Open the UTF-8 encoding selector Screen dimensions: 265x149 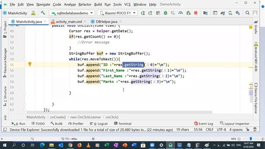coord(221,130)
